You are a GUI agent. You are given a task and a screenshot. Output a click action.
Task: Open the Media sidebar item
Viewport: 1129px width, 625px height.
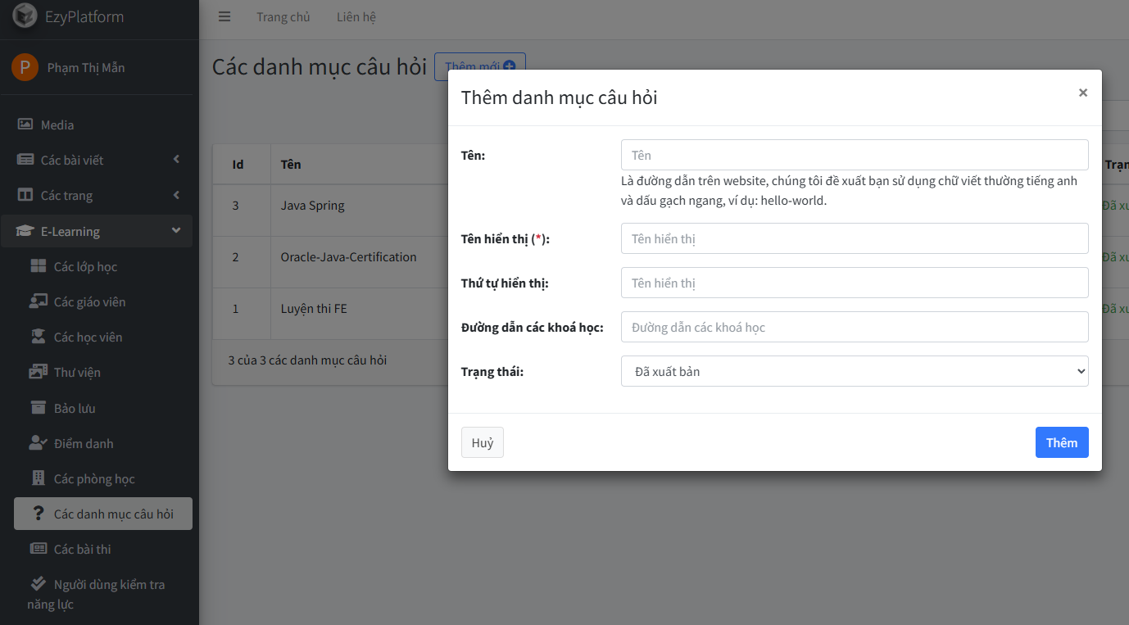(57, 125)
